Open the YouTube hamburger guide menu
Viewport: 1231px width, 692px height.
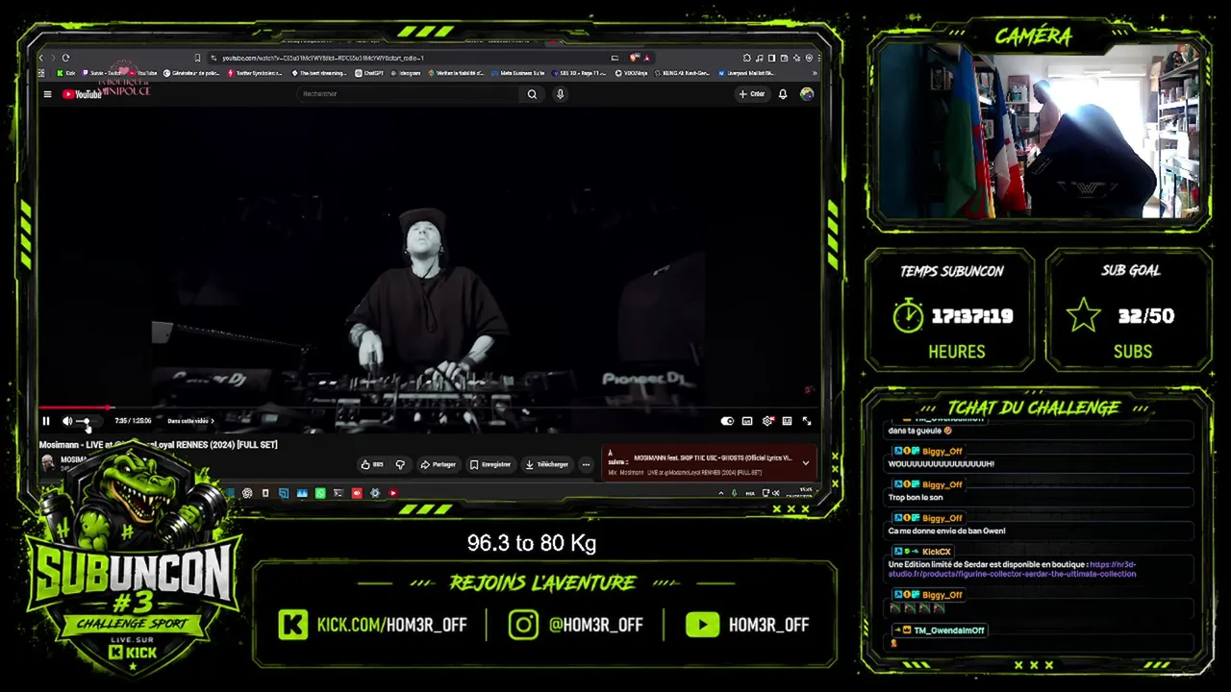(x=47, y=94)
